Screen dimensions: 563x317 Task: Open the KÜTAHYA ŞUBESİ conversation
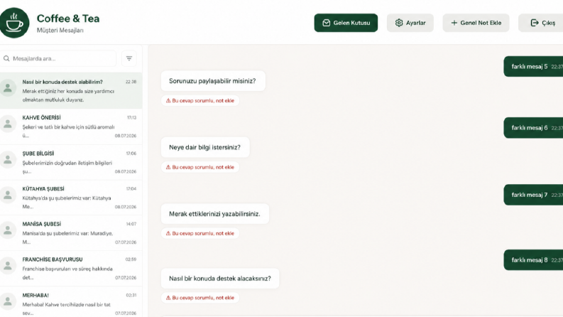[x=71, y=198]
